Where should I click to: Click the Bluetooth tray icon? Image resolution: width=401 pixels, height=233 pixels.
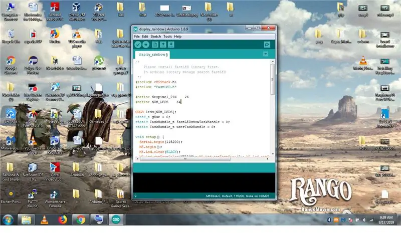[329, 220]
